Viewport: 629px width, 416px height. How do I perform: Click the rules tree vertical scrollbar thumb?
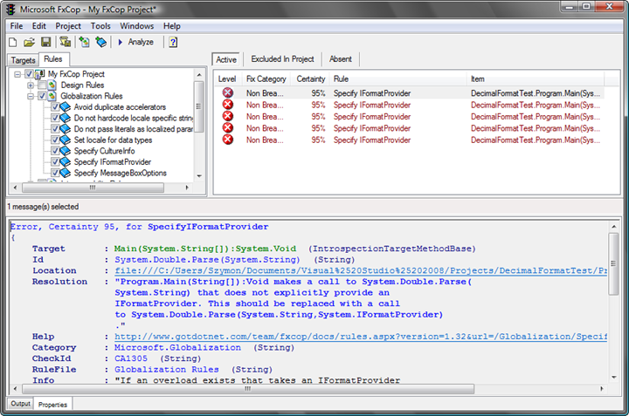tap(199, 106)
